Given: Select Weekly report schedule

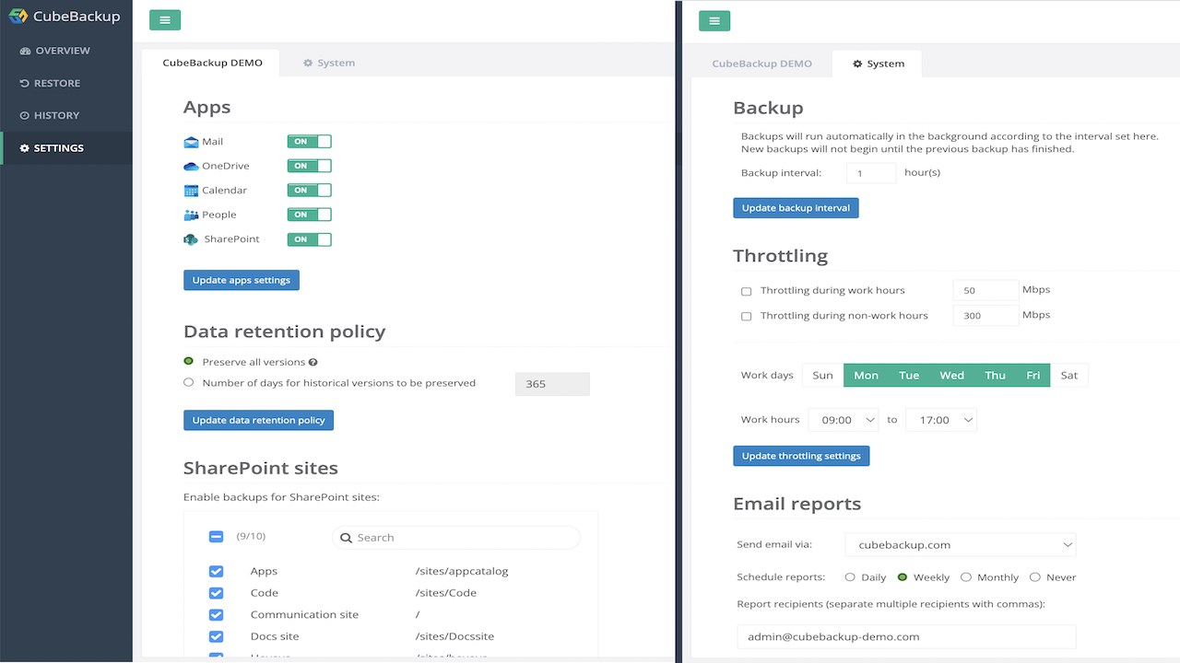Looking at the screenshot, I should 903,577.
